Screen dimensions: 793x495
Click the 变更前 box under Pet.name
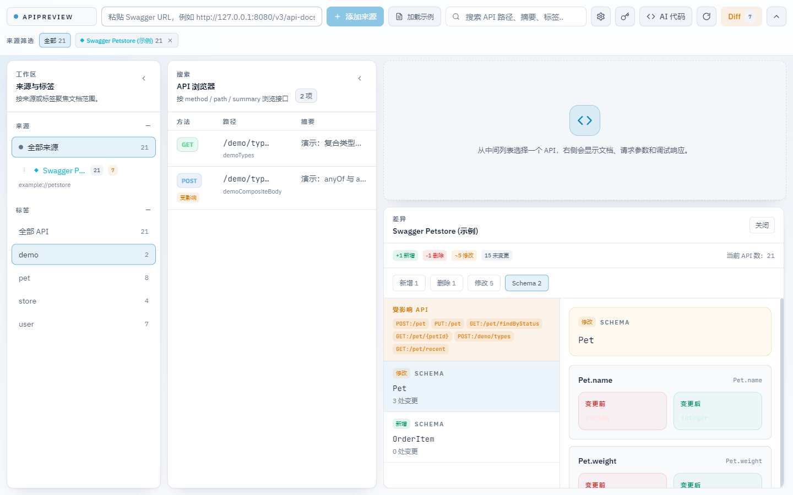[622, 411]
